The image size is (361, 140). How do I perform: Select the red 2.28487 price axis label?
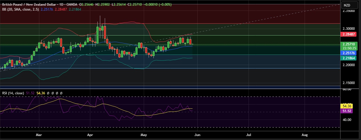pos(348,34)
